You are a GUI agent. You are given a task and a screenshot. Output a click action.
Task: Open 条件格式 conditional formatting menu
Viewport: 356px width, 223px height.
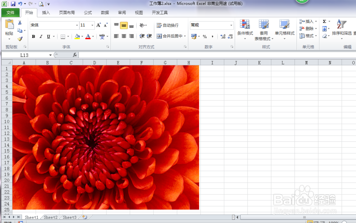(245, 30)
